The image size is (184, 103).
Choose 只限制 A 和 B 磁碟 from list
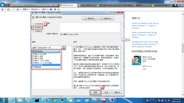tap(46, 54)
